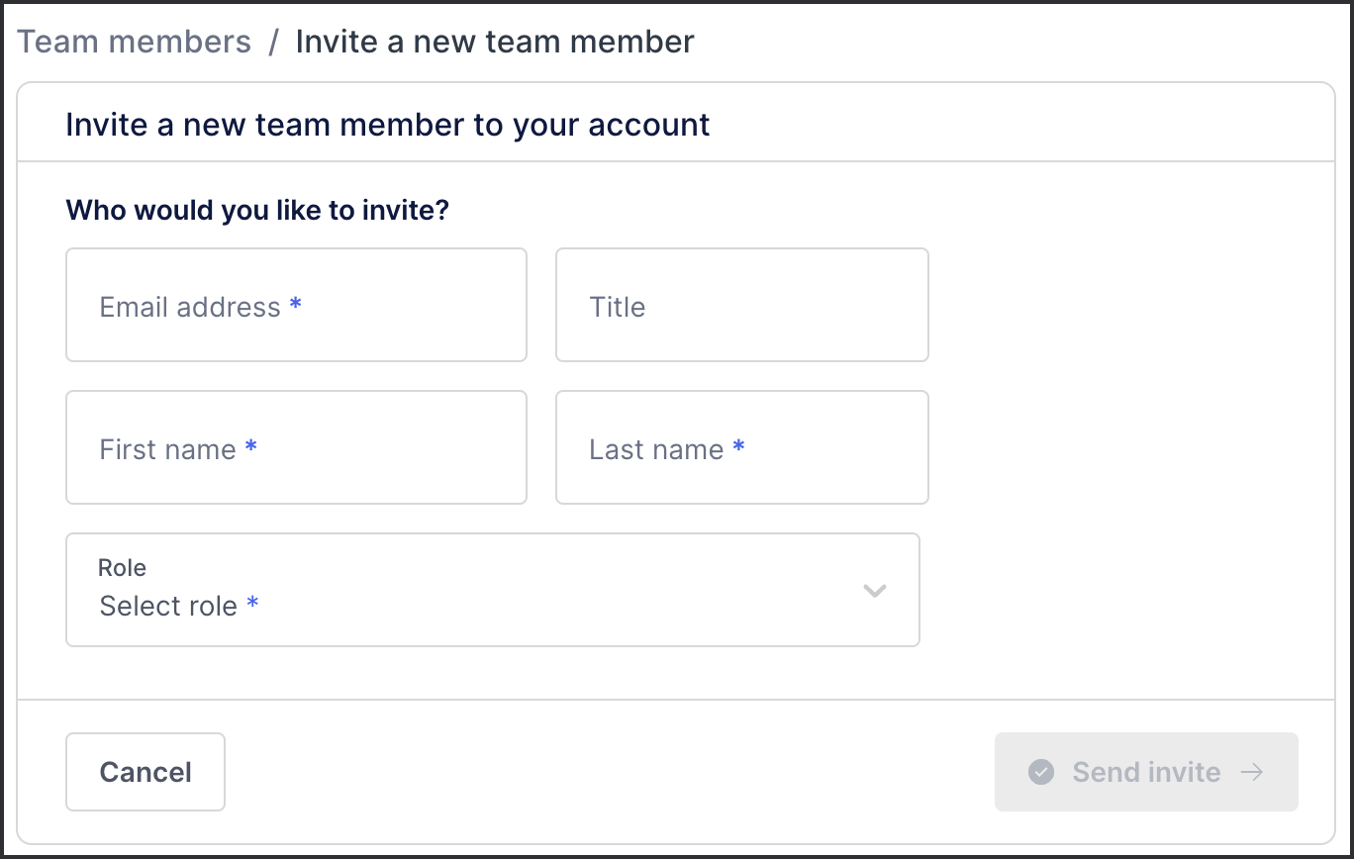Click the Send invite button
This screenshot has height=859, width=1354.
point(1146,772)
